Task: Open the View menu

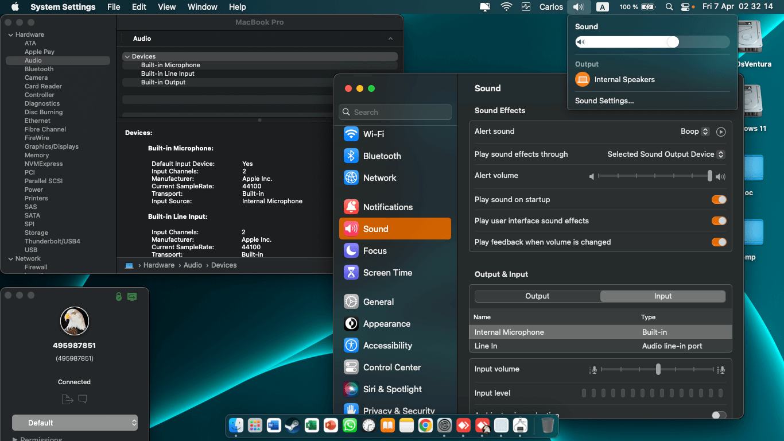Action: [x=167, y=7]
